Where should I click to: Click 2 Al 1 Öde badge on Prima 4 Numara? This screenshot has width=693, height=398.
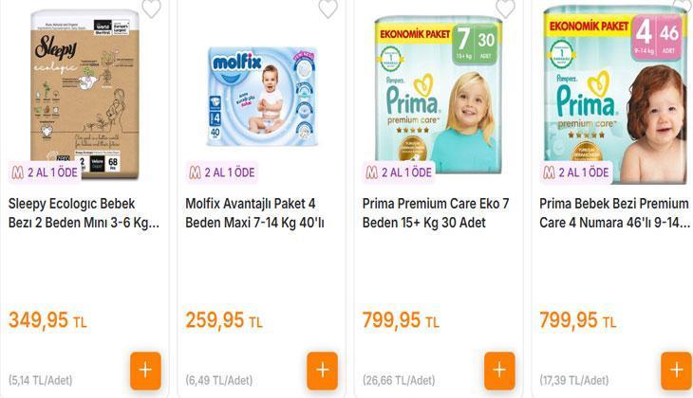pyautogui.click(x=576, y=172)
